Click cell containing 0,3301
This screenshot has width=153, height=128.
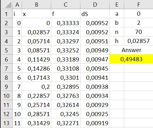66,77
